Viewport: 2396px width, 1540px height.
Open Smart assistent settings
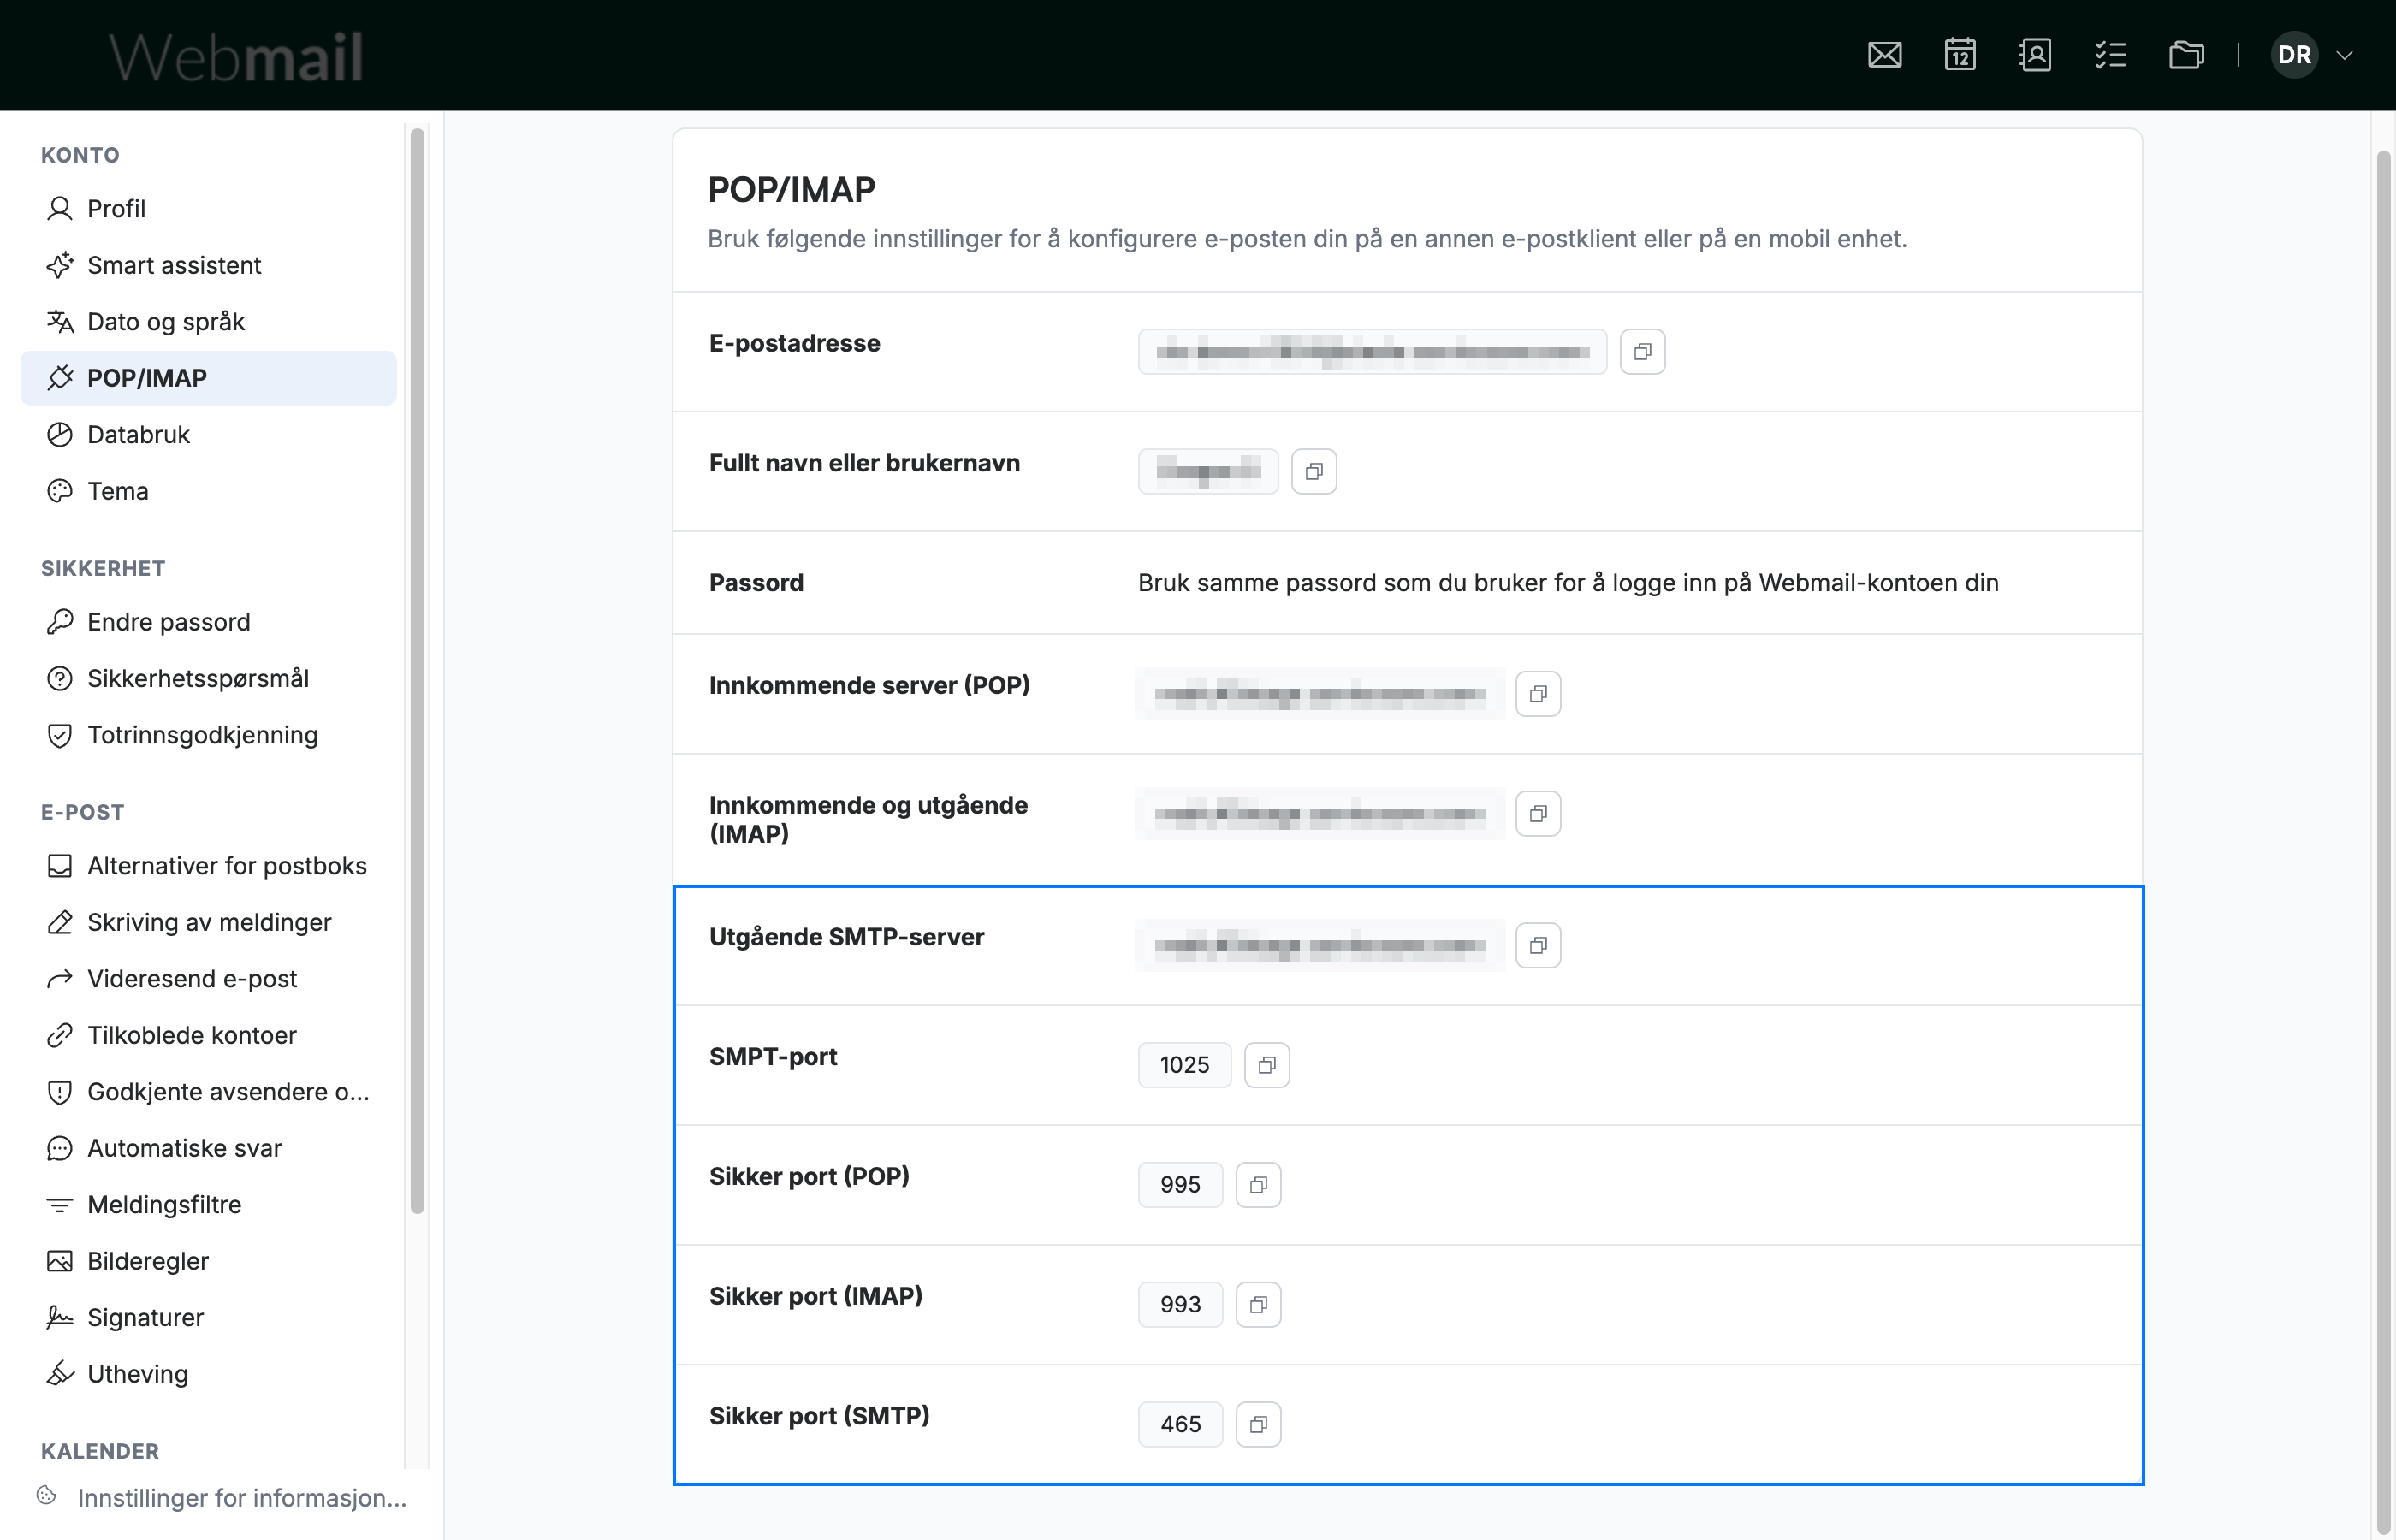pos(208,265)
